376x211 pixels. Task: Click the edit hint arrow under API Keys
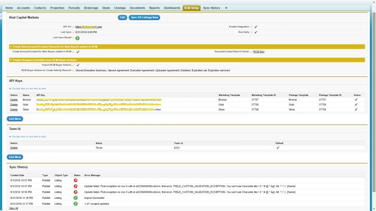[10, 88]
